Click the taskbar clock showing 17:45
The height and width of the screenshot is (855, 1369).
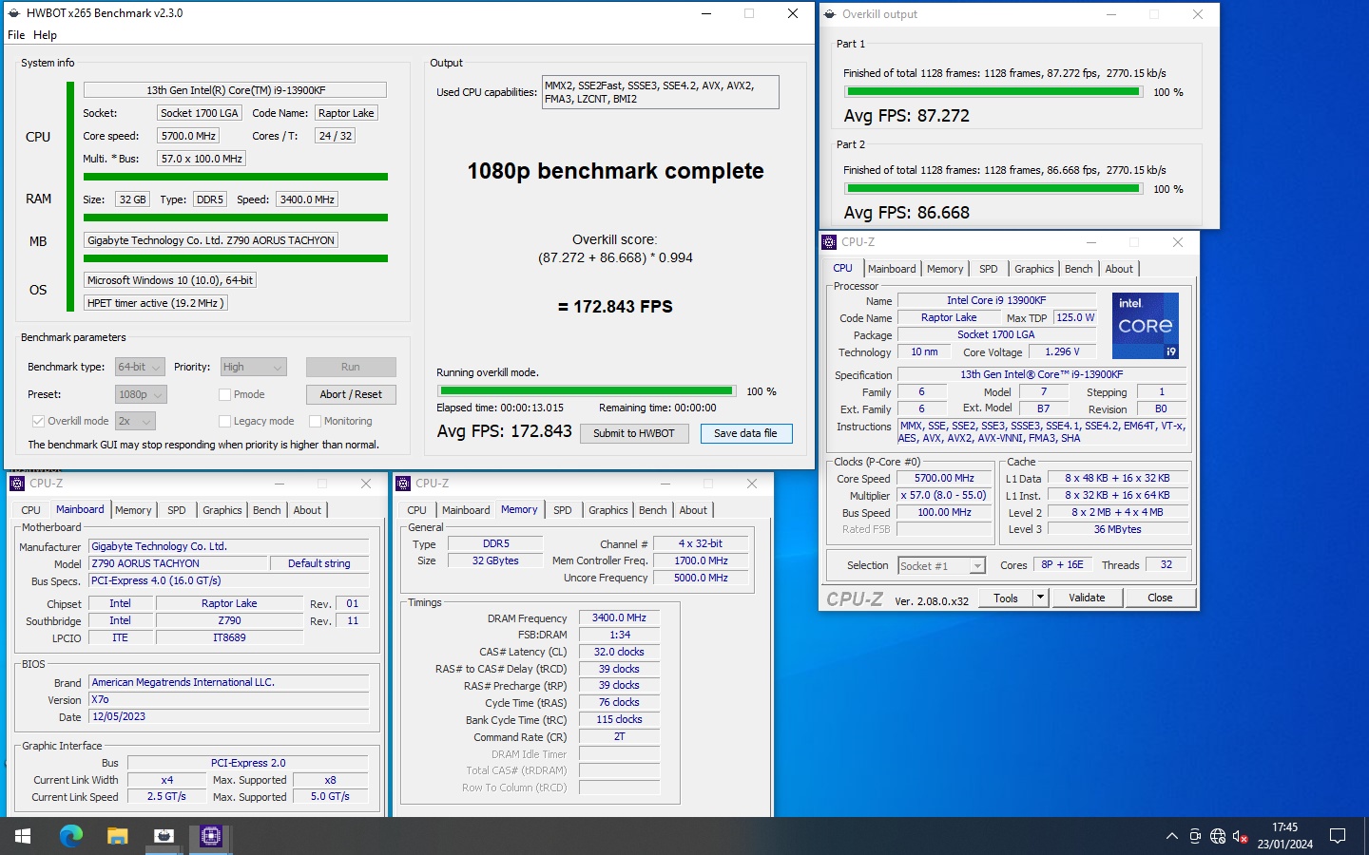1284,836
